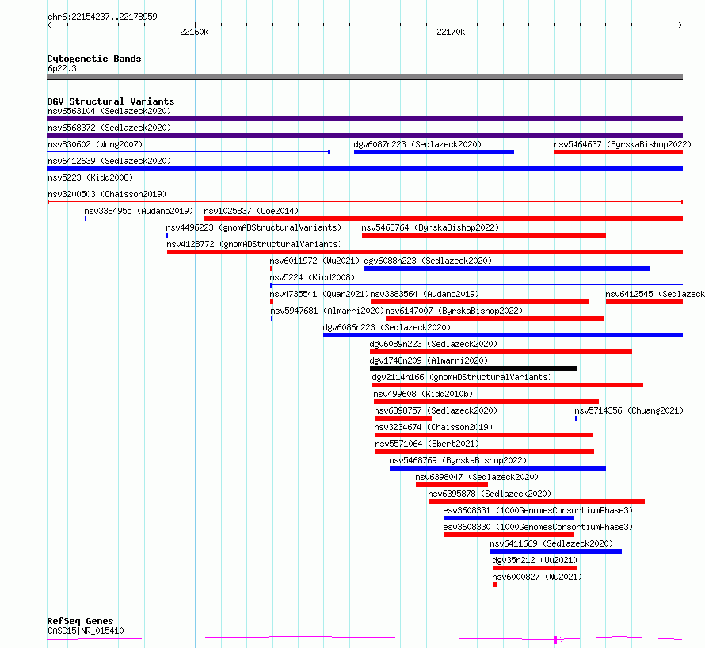This screenshot has width=705, height=648.
Task: Click dgv6086n223 (Sedlazeck2020) label
Action: [x=387, y=327]
